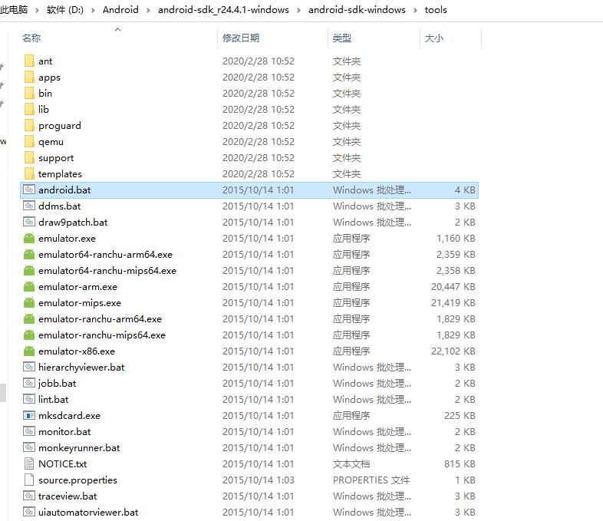This screenshot has width=603, height=521.
Task: Select the monkeyrunner.bat file name
Action: click(79, 448)
